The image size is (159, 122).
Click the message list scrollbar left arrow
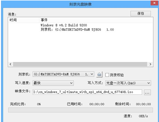[11, 64]
